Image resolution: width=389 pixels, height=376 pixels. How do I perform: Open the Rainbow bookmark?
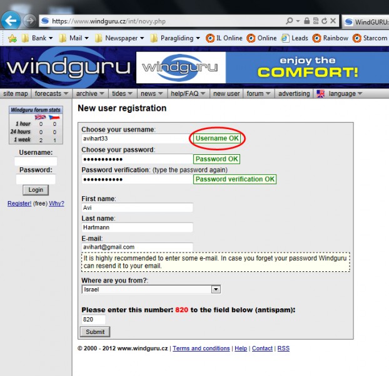(330, 38)
